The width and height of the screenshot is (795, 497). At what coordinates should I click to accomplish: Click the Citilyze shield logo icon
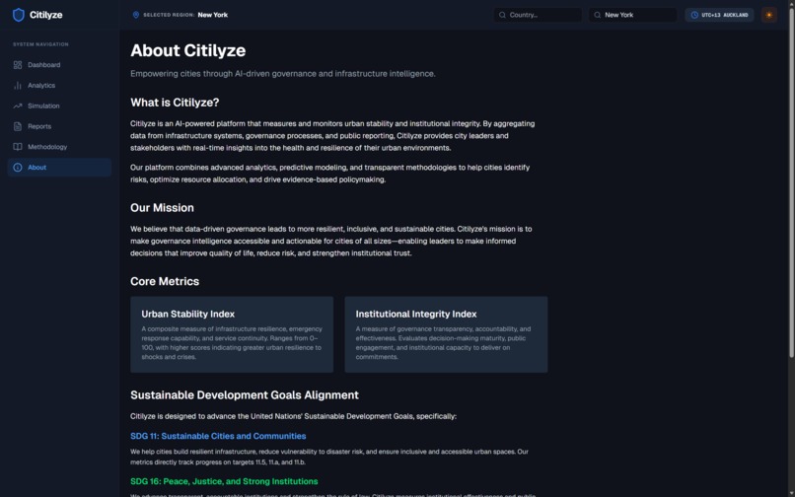pyautogui.click(x=19, y=15)
